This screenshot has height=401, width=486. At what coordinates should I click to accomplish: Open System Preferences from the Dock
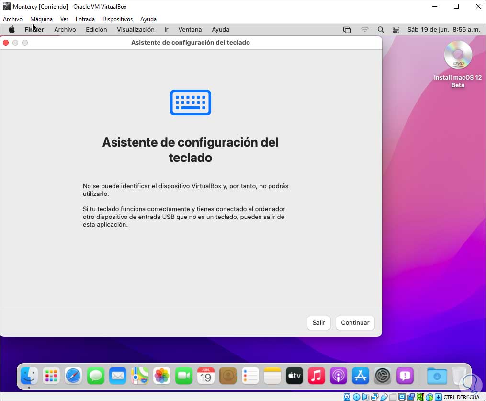click(383, 376)
